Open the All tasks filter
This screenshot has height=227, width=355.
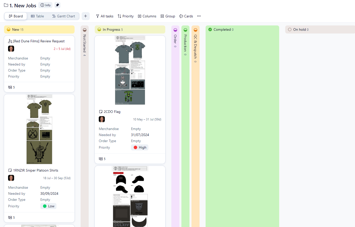(x=105, y=16)
